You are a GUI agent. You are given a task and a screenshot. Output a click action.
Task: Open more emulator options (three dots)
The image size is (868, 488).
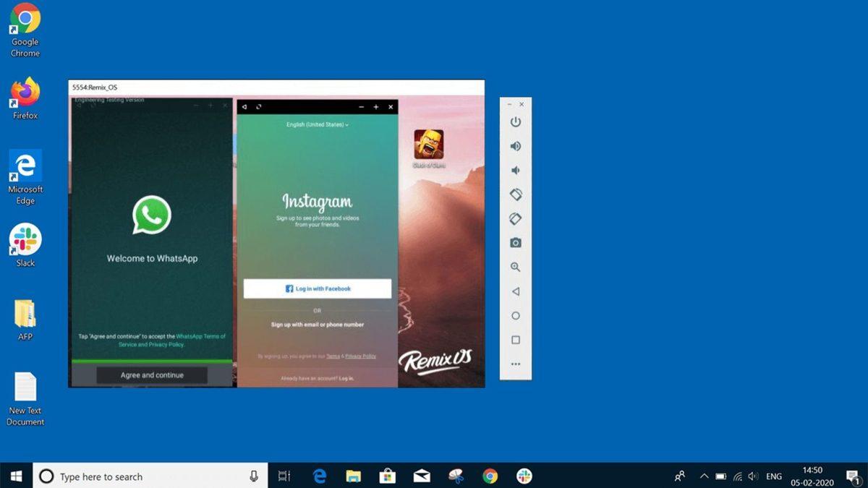click(x=515, y=364)
